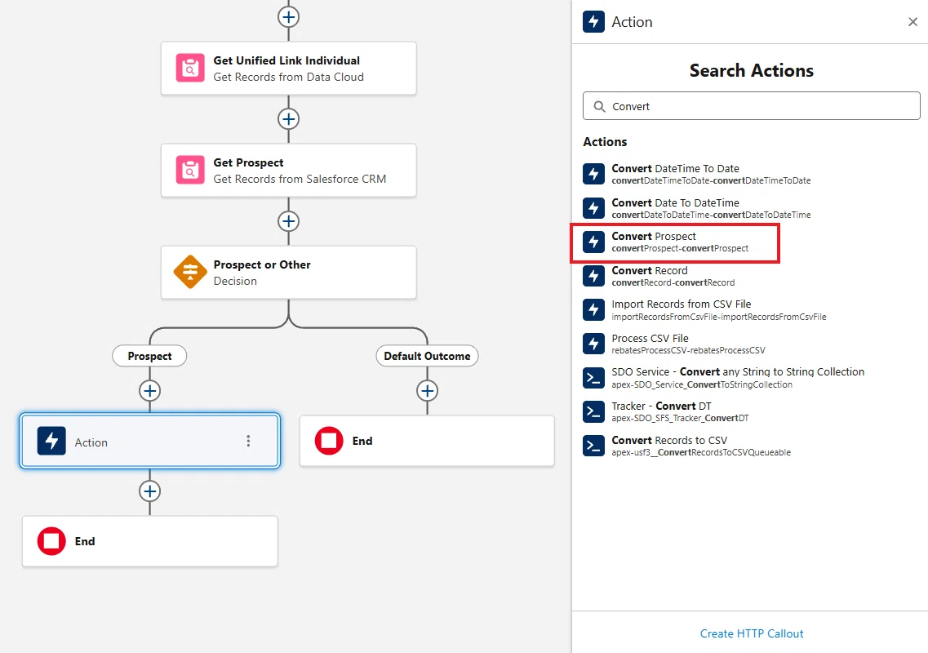This screenshot has height=653, width=928.
Task: Click the apex-usf3__ConvertRecordsToCSVQueueable API name
Action: (701, 452)
